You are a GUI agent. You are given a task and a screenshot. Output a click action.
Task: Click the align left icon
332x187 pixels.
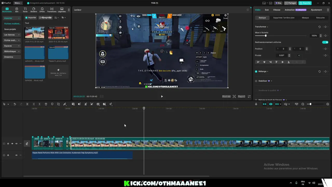point(258,62)
